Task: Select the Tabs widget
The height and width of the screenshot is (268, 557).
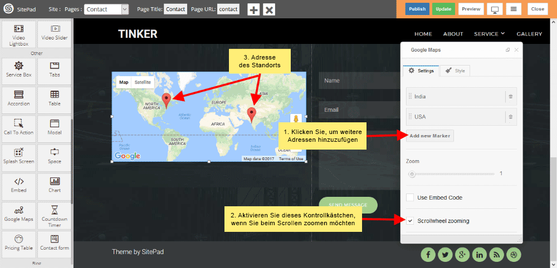Action: [x=55, y=70]
